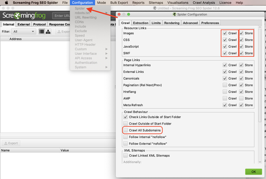Uncheck JavaScript Crawl checkbox
The image size is (266, 179).
coord(225,47)
